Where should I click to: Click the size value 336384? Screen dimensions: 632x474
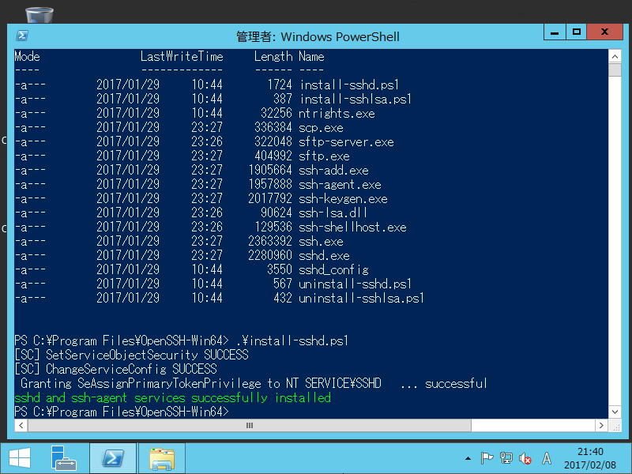[x=273, y=127]
